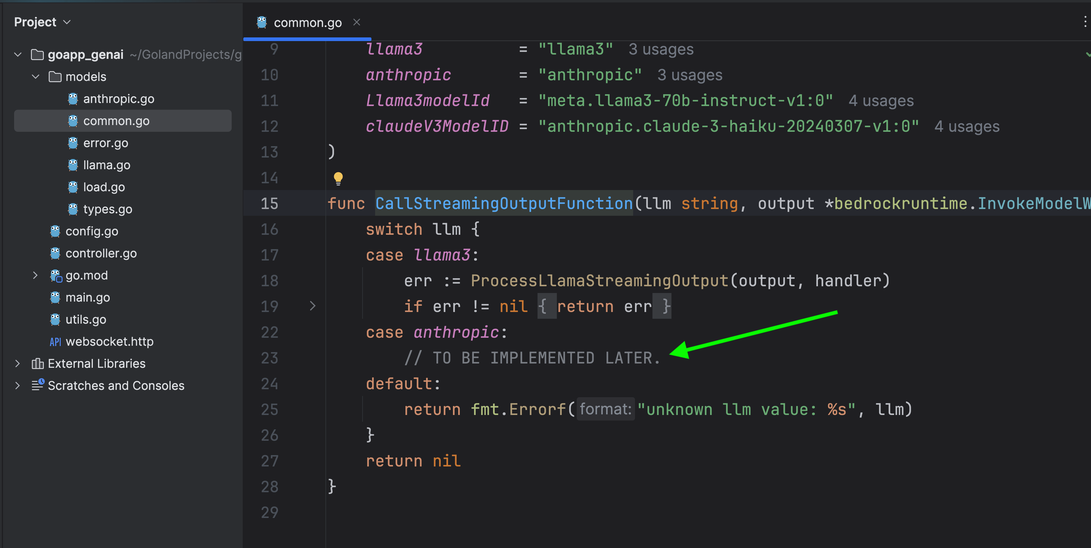Expand the External Libraries node

point(18,364)
